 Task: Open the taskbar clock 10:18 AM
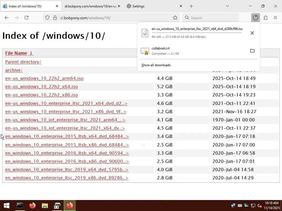272,206
